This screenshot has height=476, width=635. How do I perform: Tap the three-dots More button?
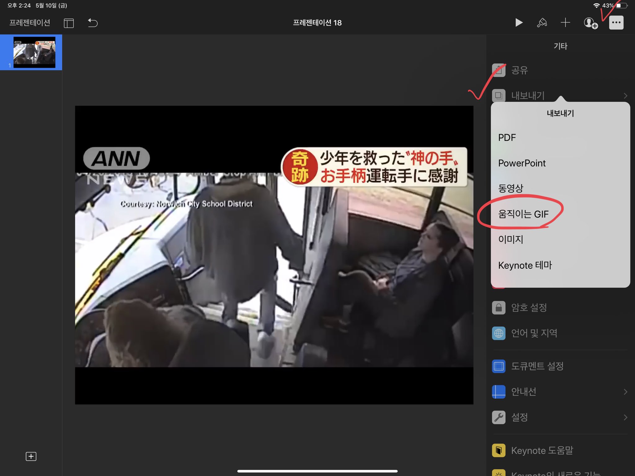coord(616,23)
